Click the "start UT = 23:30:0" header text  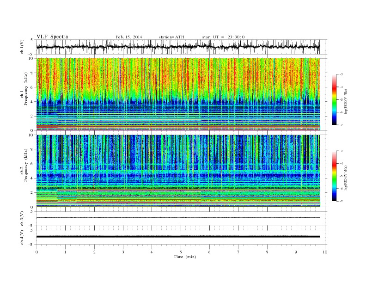pos(223,37)
